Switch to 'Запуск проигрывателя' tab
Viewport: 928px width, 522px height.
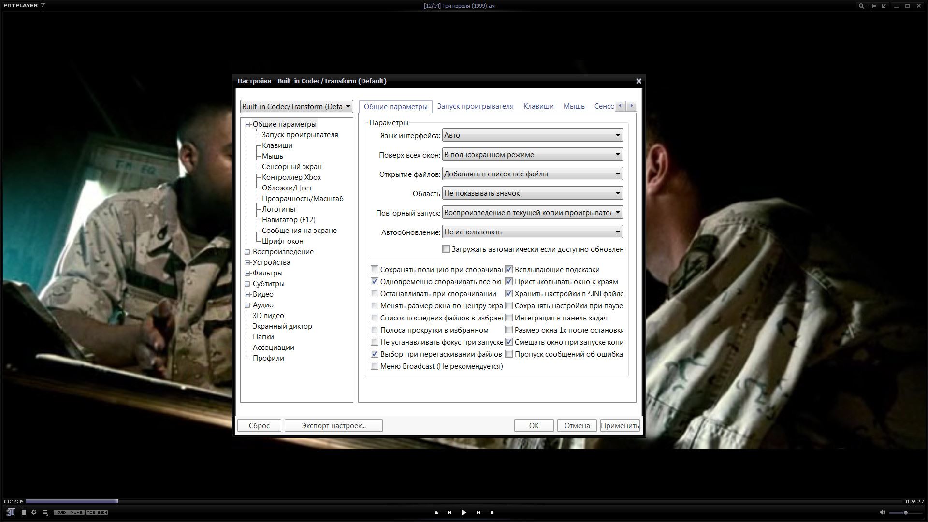tap(475, 106)
